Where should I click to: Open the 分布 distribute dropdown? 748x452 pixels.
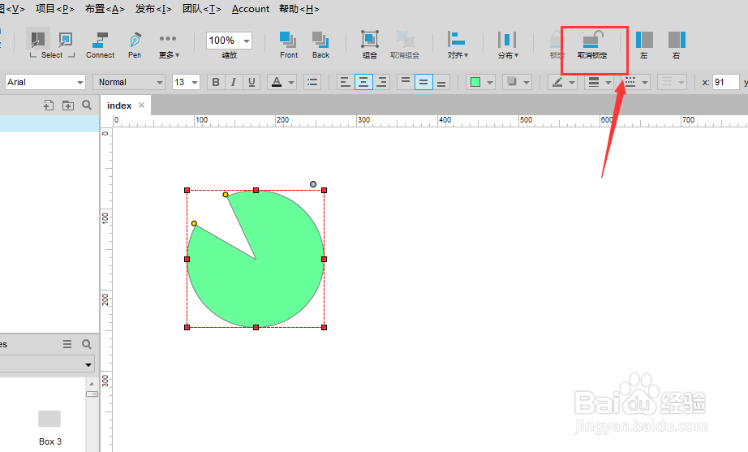(508, 45)
